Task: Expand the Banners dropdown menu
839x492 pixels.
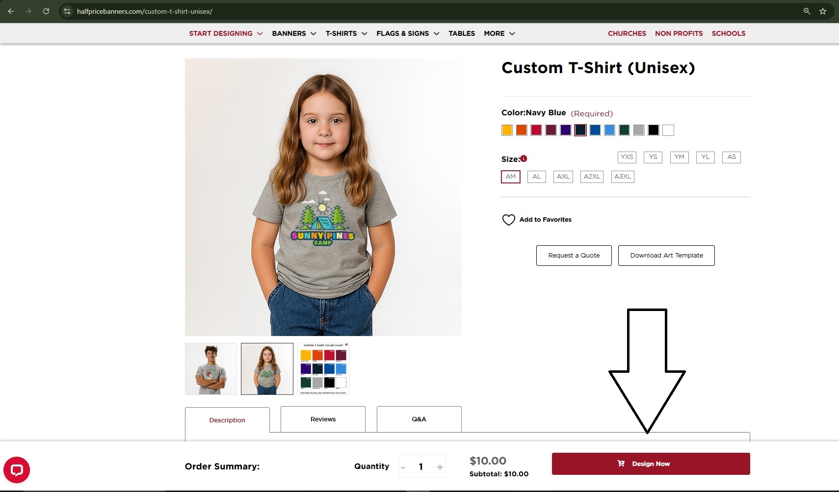Action: [x=294, y=33]
